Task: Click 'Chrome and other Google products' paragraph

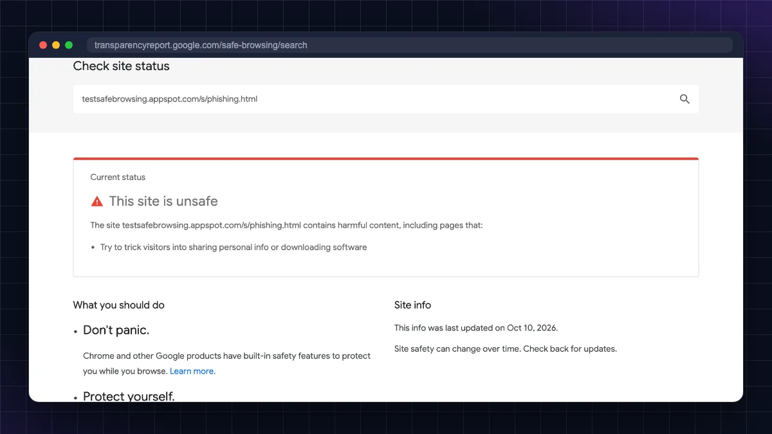Action: pyautogui.click(x=227, y=363)
